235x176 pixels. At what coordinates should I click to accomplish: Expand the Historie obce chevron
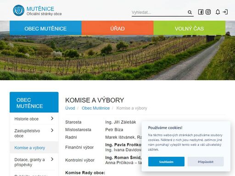point(52,118)
